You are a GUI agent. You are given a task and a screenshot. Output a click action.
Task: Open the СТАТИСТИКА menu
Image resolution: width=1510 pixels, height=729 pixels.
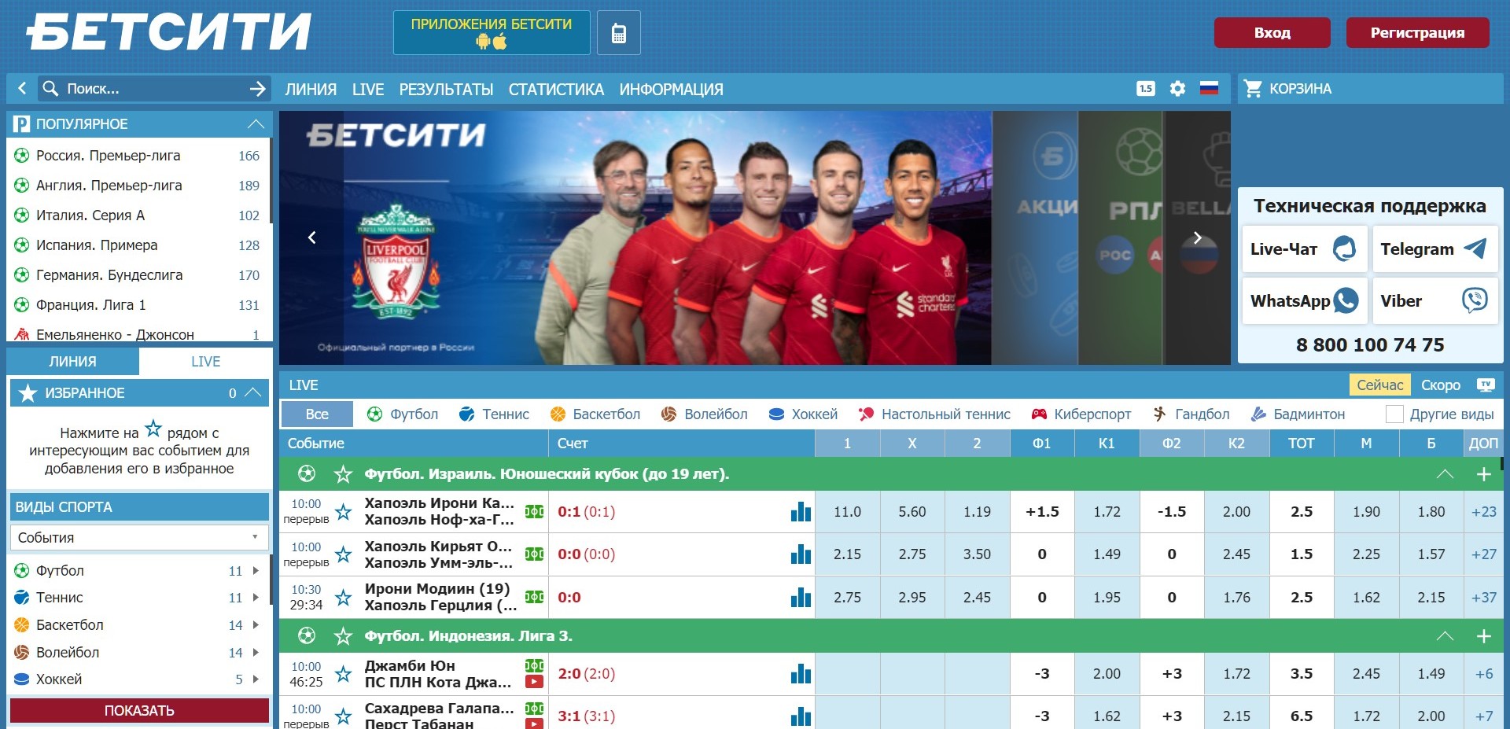pos(556,90)
